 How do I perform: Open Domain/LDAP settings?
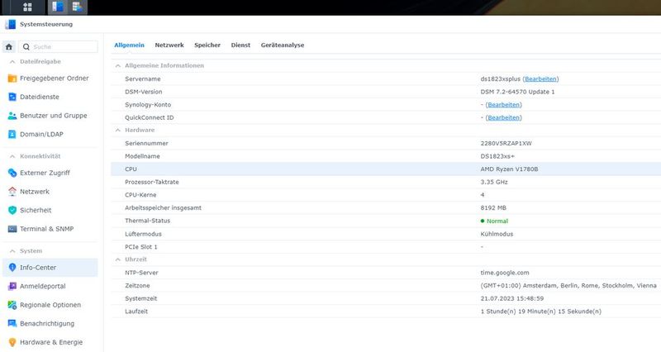pos(41,135)
